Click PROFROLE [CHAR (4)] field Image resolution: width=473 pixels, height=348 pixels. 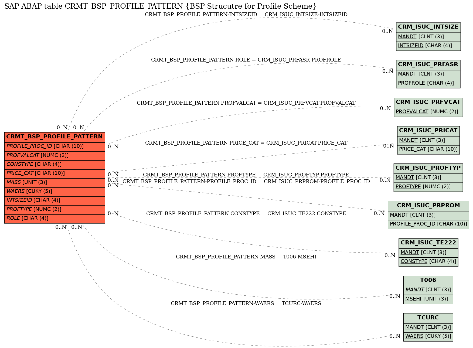pos(428,83)
